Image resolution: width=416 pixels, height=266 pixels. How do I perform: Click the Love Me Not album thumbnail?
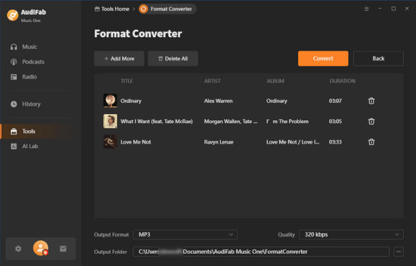[x=110, y=142]
